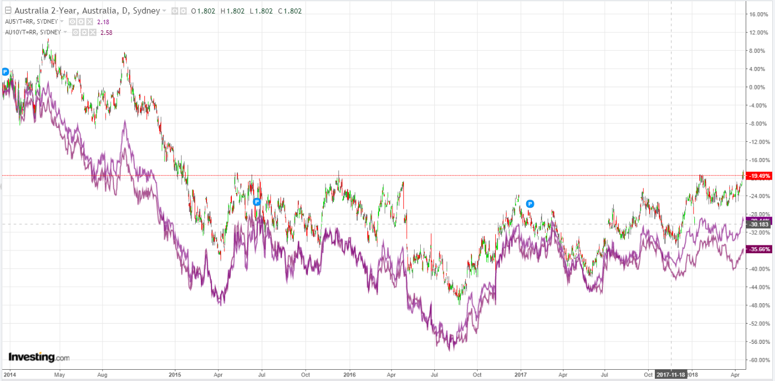Remove the AU10YT=RR comparison series
The image size is (775, 381).
[x=93, y=32]
